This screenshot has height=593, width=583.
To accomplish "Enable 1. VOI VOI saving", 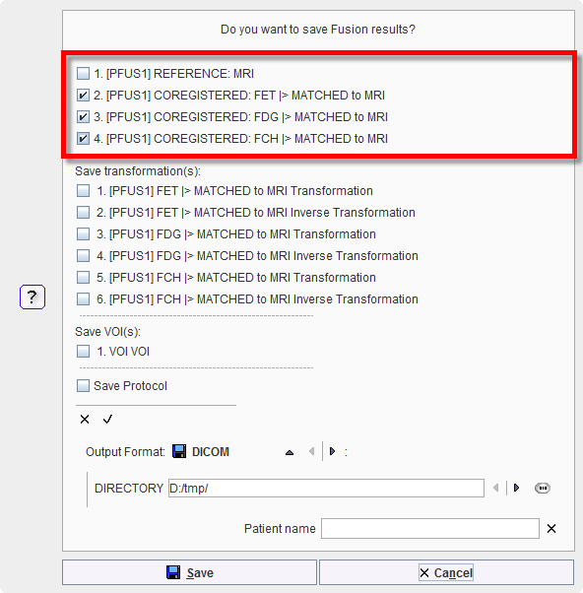I will coord(83,352).
